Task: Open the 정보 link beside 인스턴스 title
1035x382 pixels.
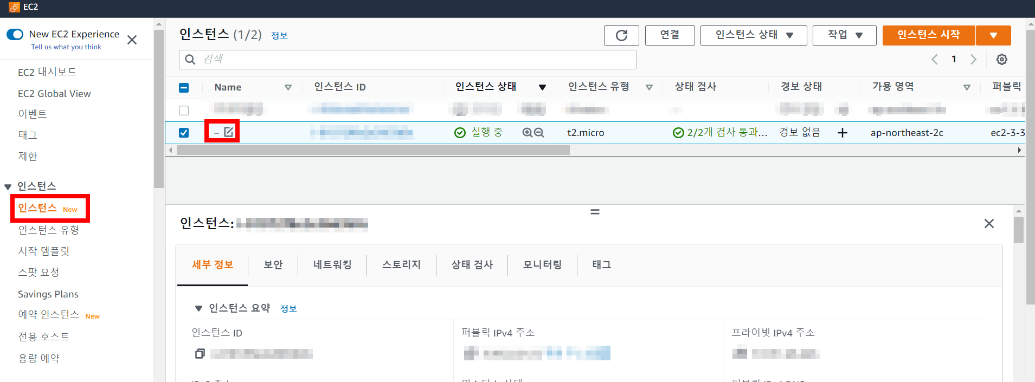Action: (x=279, y=36)
